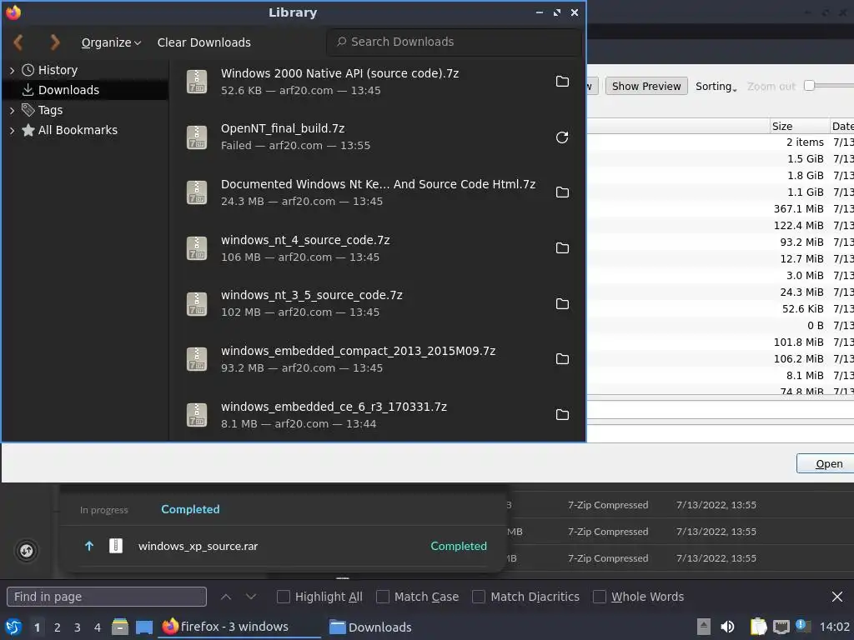The height and width of the screenshot is (640, 854).
Task: Show windows_nt_4_source_code.7z in its folder
Action: coord(562,248)
